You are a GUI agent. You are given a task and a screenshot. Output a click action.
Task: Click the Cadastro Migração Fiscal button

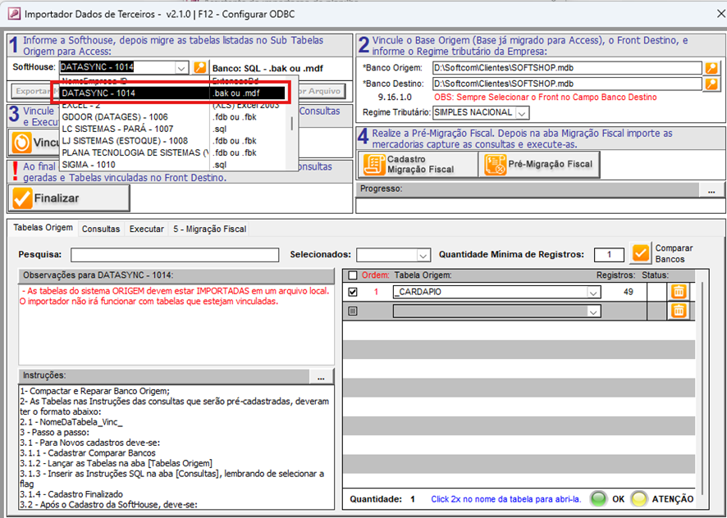pos(418,164)
